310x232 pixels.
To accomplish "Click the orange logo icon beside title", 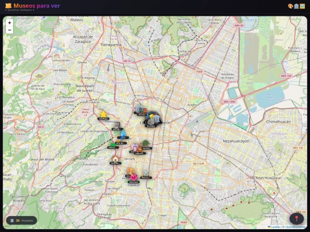I will click(x=8, y=6).
